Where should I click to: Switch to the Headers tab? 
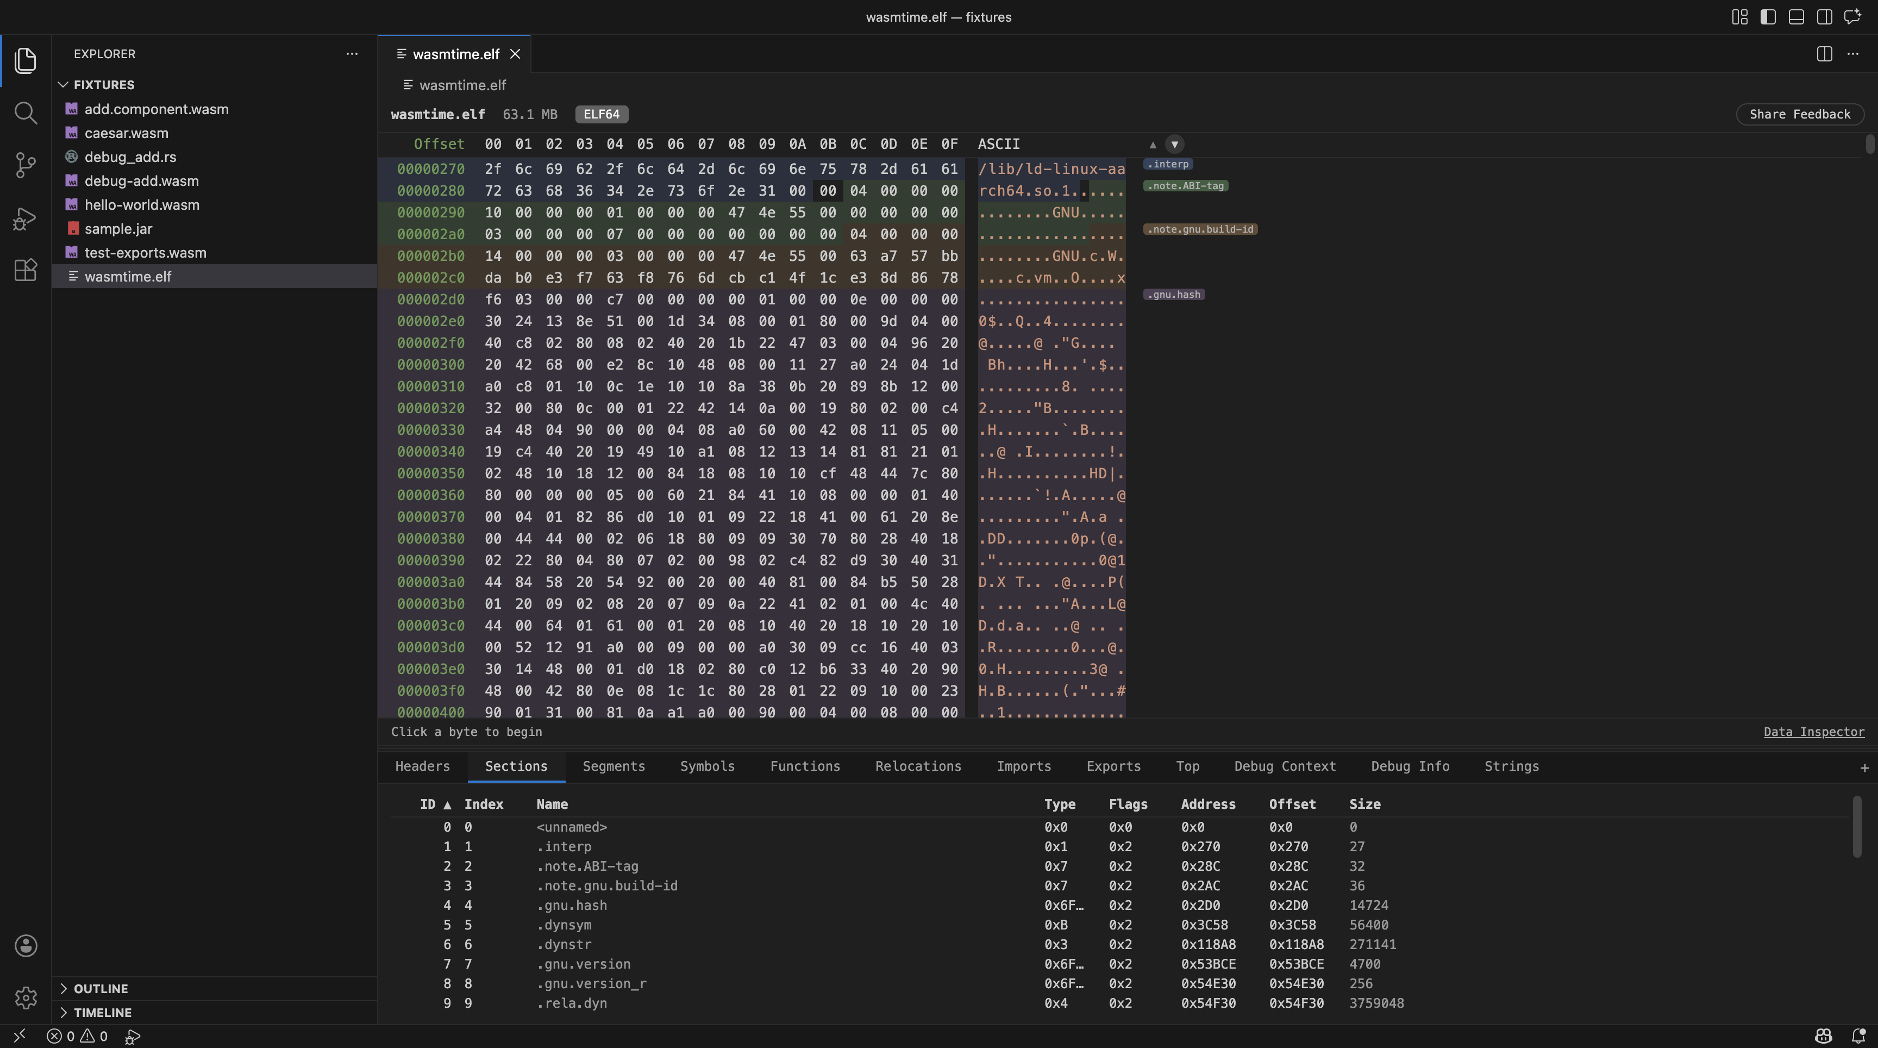click(423, 766)
